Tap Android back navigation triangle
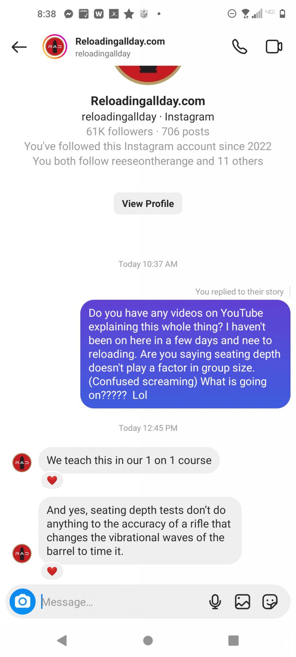The image size is (296, 657). [62, 641]
